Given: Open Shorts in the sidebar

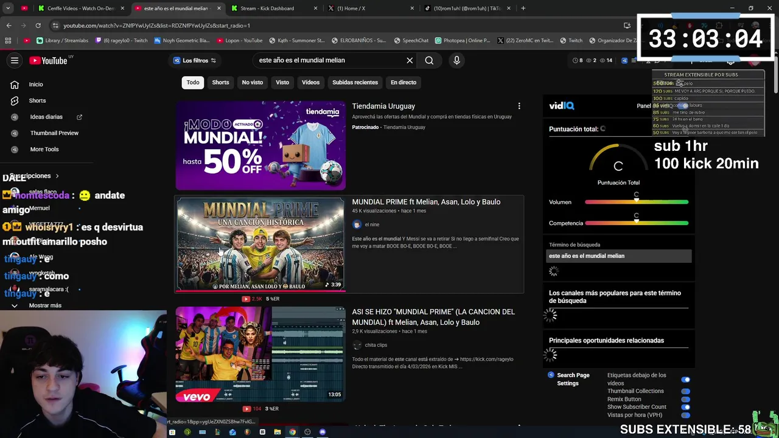Looking at the screenshot, I should tap(37, 100).
